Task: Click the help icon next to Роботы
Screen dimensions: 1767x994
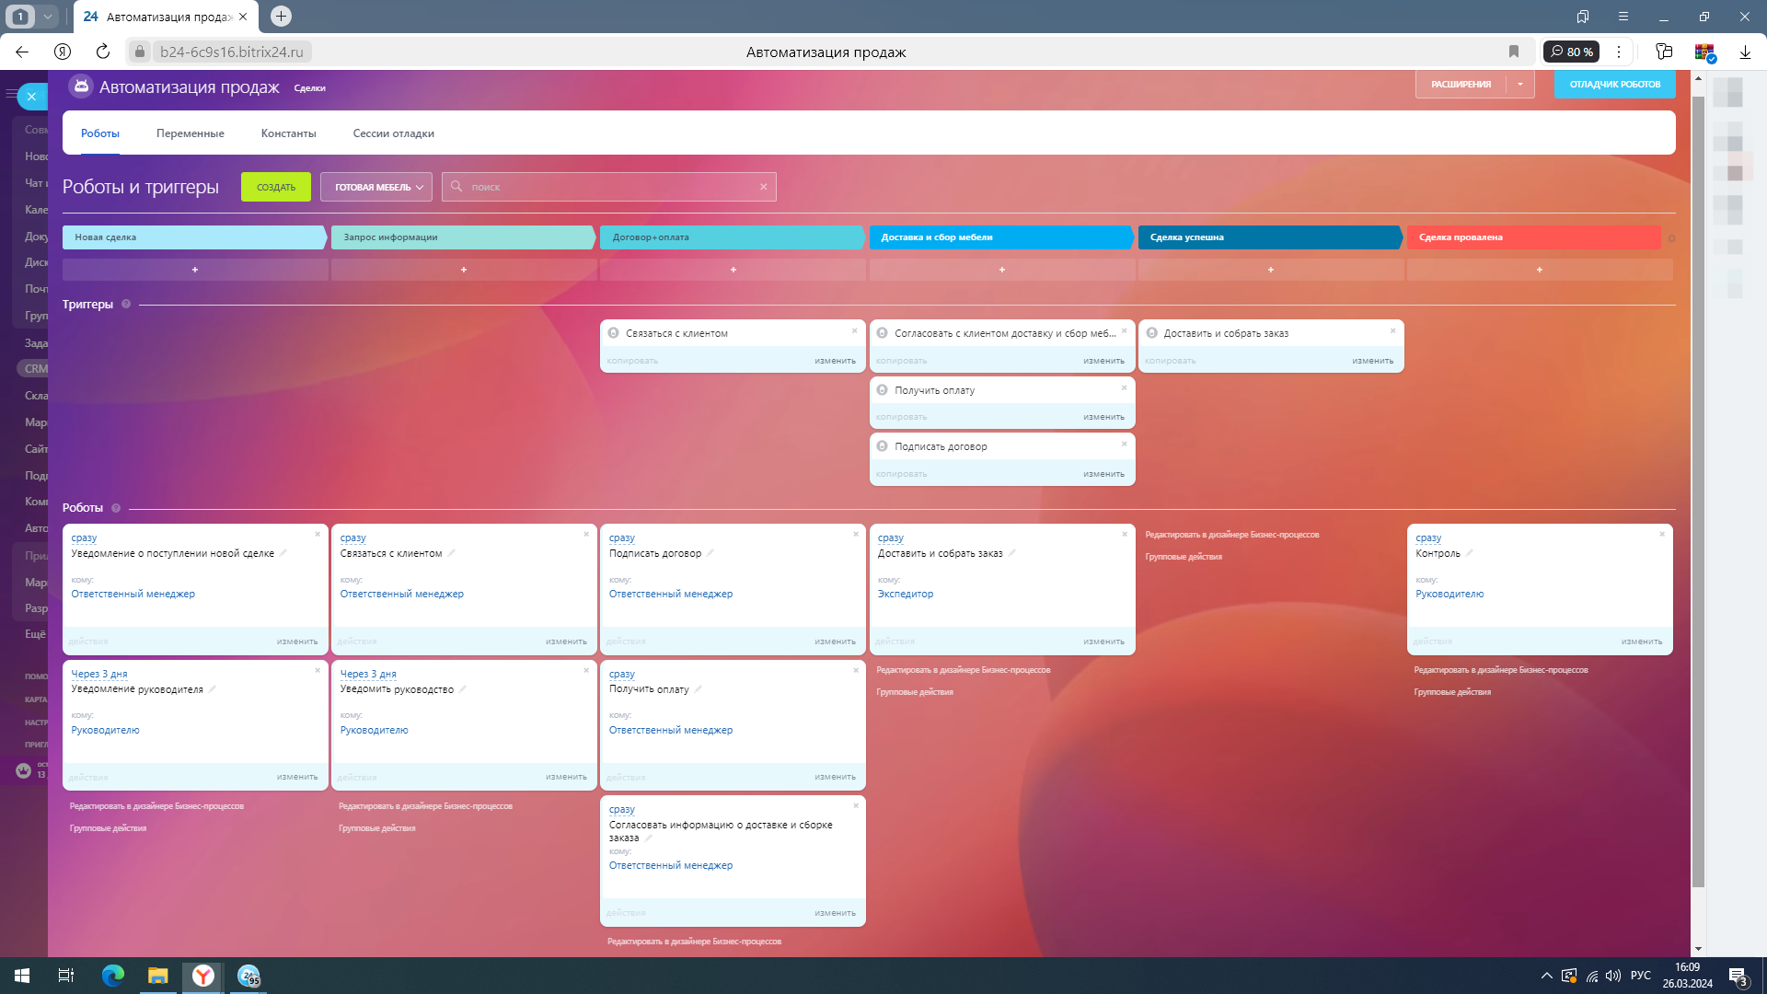Action: pyautogui.click(x=116, y=508)
